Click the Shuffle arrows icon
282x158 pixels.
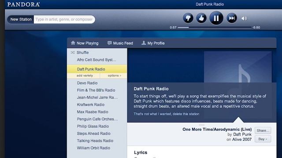[73, 53]
